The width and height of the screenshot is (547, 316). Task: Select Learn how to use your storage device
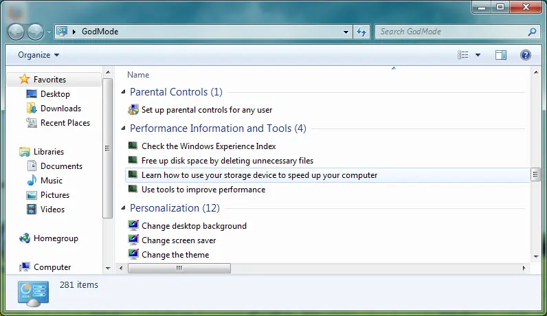point(259,175)
